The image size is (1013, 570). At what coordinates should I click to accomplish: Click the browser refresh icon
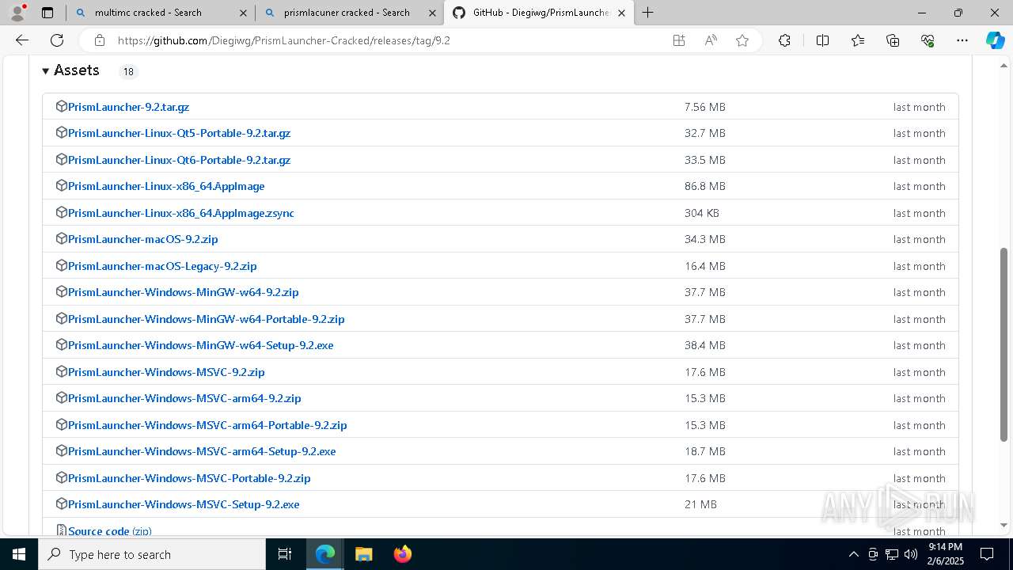tap(57, 40)
